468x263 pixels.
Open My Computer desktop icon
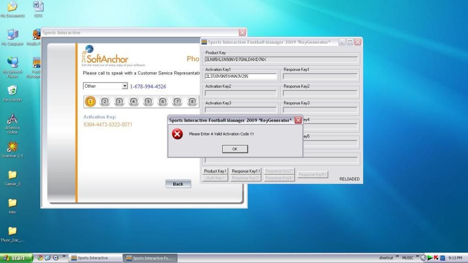click(12, 38)
